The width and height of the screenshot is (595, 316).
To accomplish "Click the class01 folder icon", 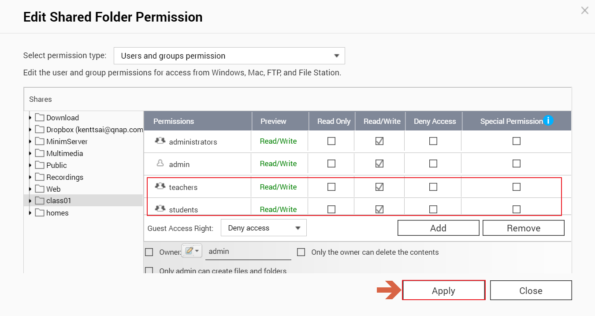I will click(40, 201).
